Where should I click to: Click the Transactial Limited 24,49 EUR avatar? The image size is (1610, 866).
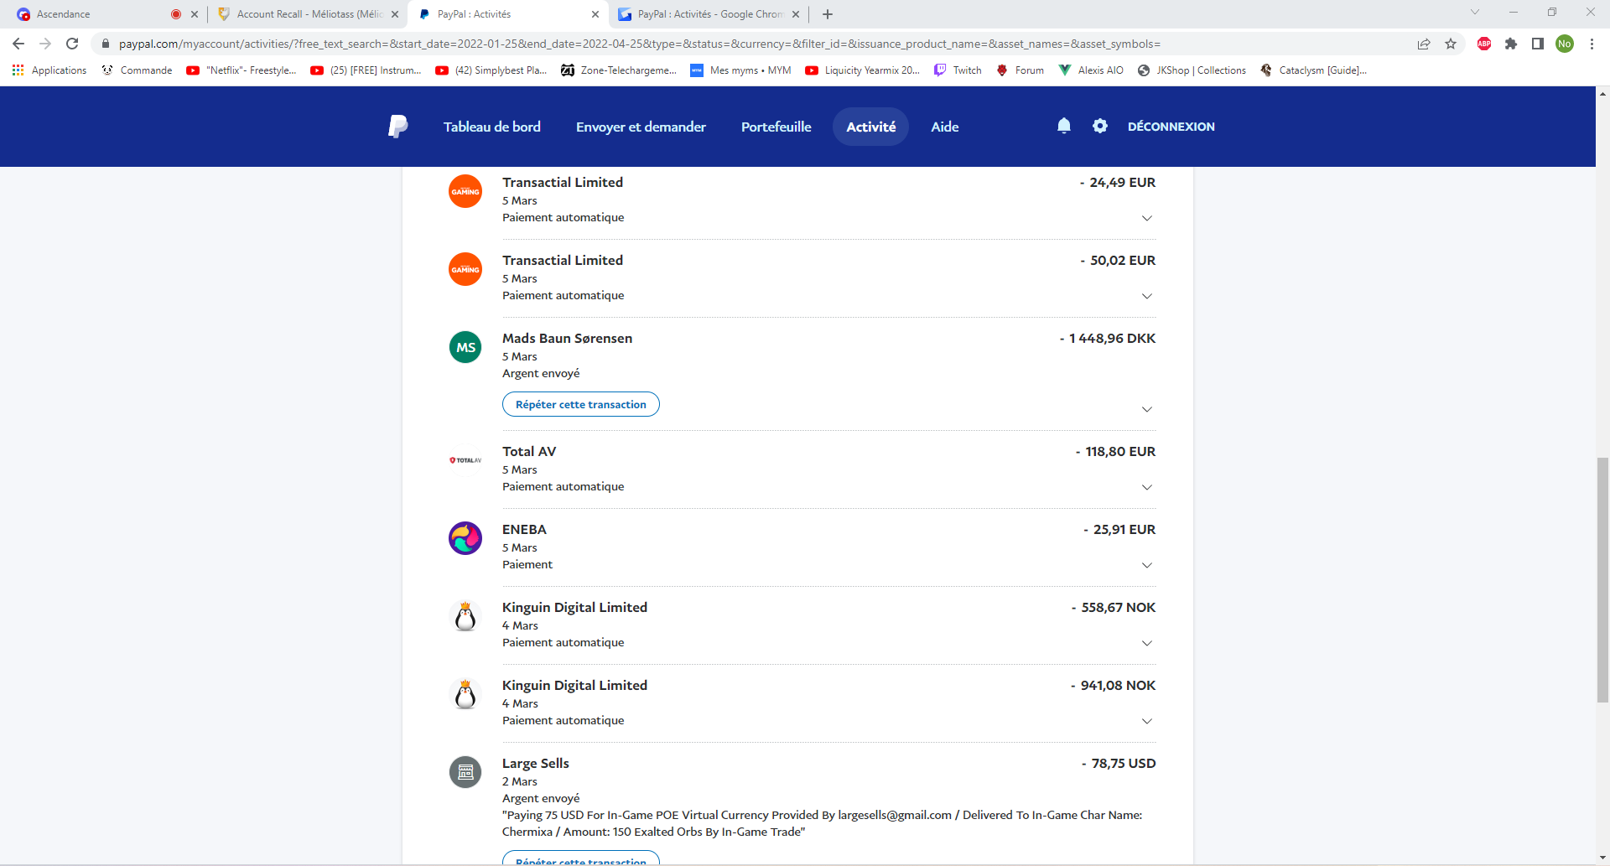tap(465, 191)
